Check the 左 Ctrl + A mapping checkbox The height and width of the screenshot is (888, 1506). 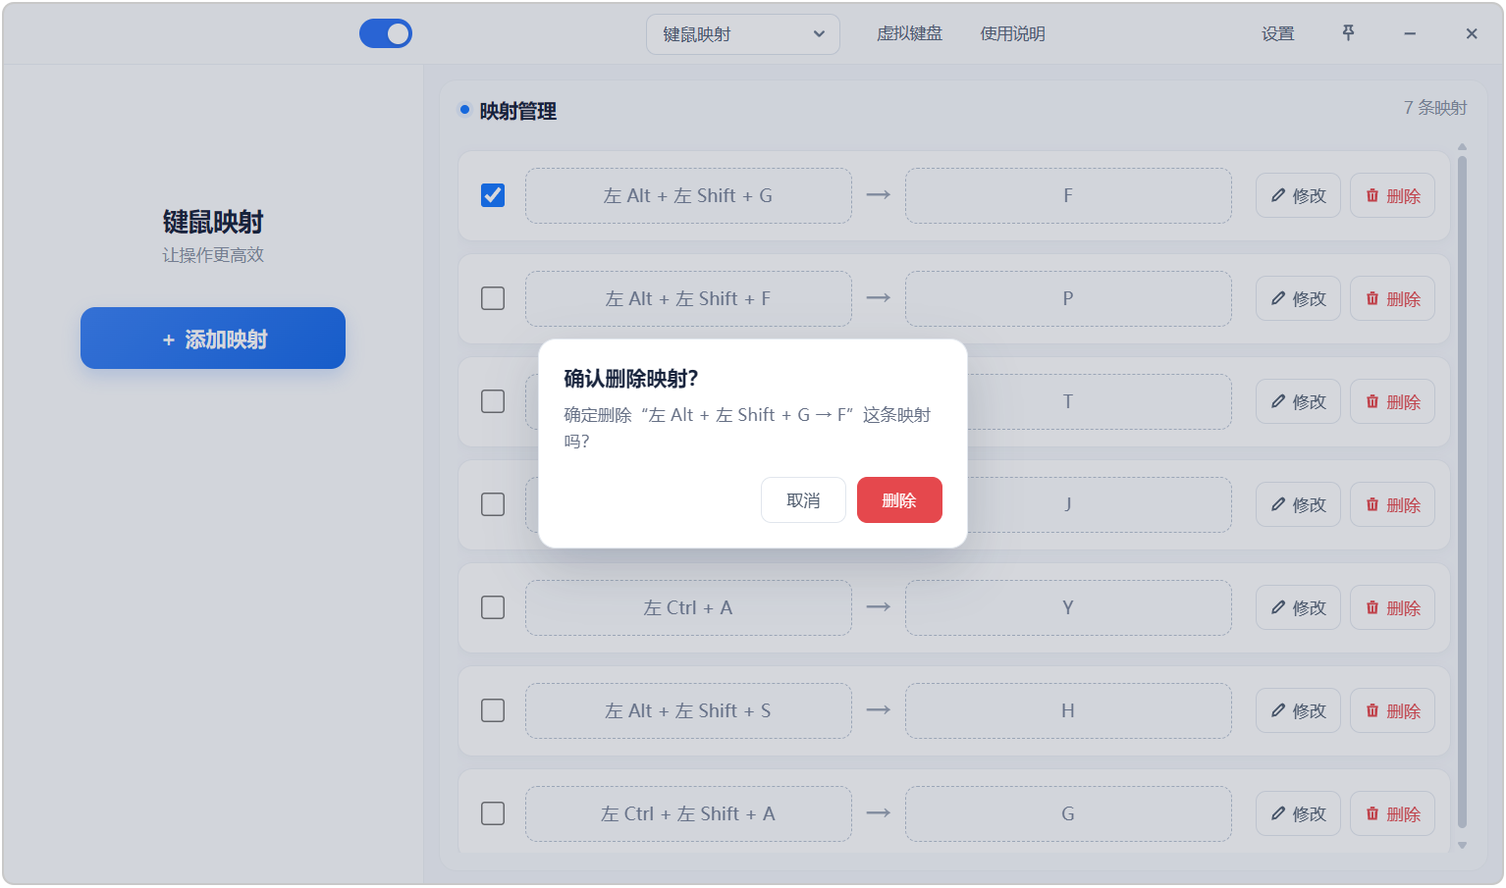(493, 607)
